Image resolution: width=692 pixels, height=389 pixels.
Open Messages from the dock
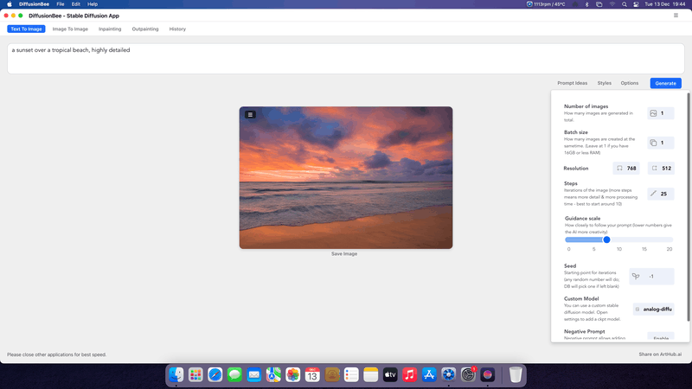click(234, 375)
